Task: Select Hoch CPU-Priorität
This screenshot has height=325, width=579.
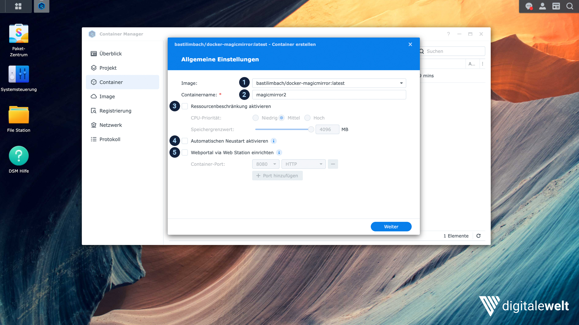Action: [307, 118]
